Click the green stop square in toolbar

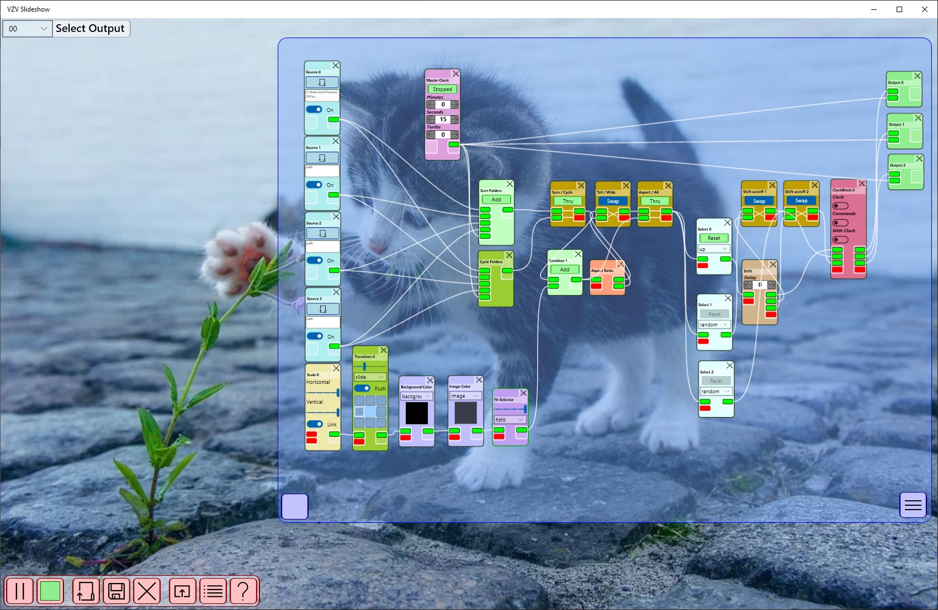point(50,591)
